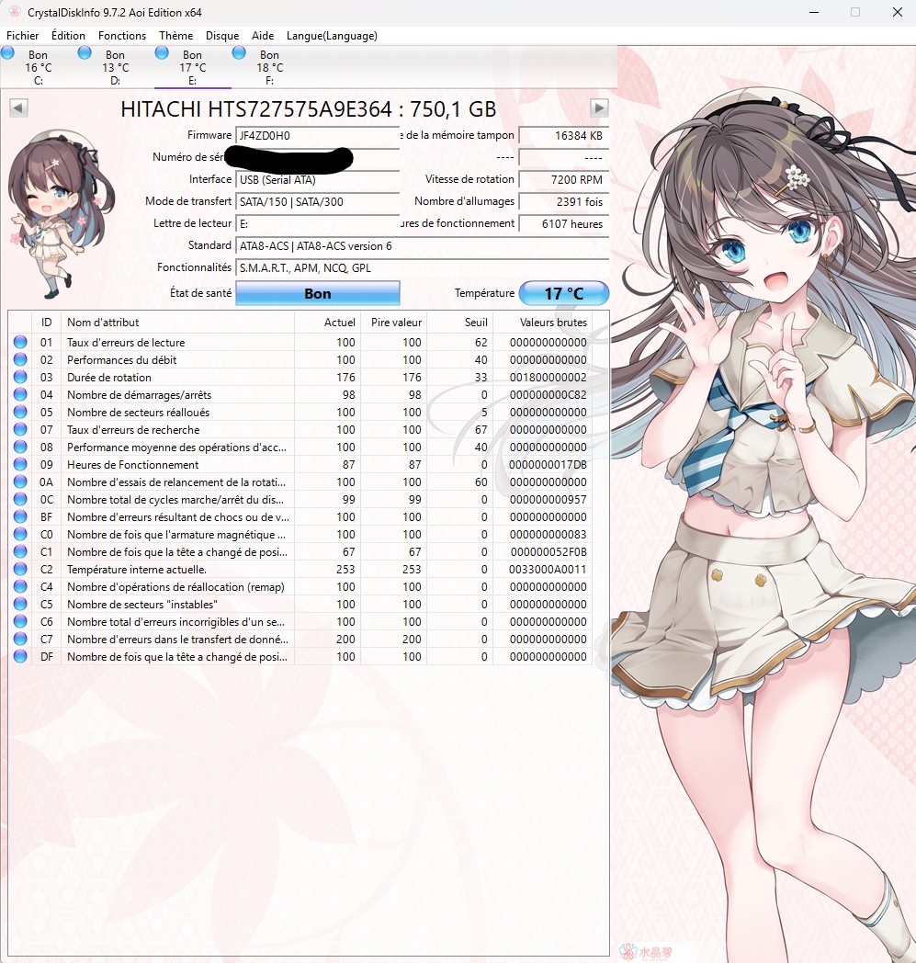The height and width of the screenshot is (963, 916).
Task: Click the chibi character image on left
Action: tap(53, 218)
